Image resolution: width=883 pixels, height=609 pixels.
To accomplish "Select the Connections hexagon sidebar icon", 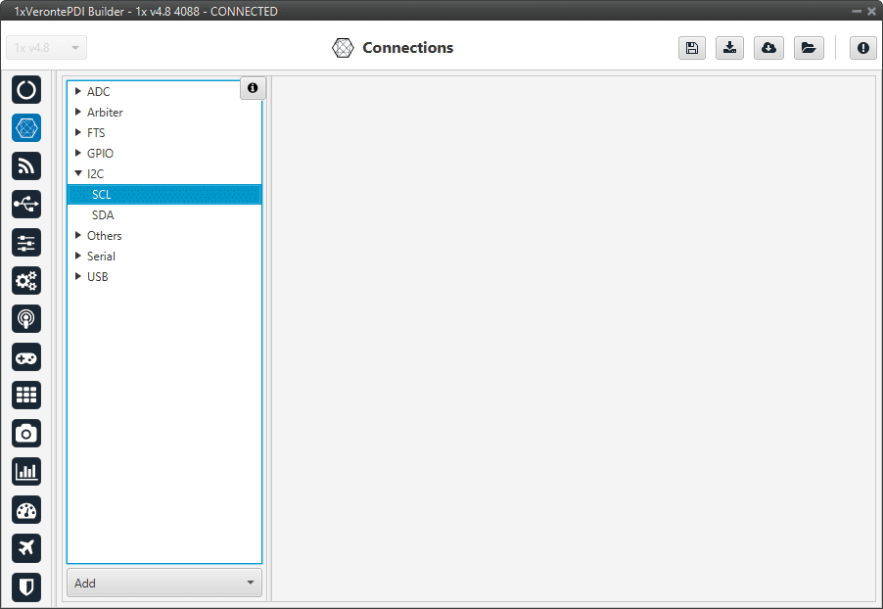I will pyautogui.click(x=26, y=128).
